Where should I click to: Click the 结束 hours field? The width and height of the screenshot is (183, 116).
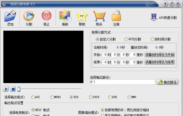[x=105, y=62]
